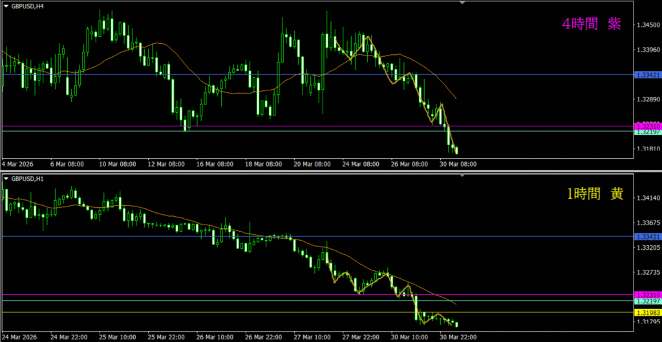Open the GBPUSD,H4 chart dropdown arrow
This screenshot has height=342, width=662.
click(x=6, y=7)
